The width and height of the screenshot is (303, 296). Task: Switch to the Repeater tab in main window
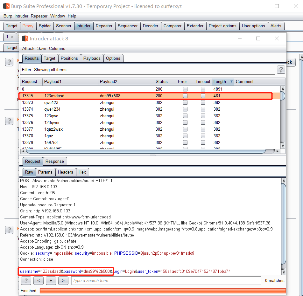click(x=104, y=26)
